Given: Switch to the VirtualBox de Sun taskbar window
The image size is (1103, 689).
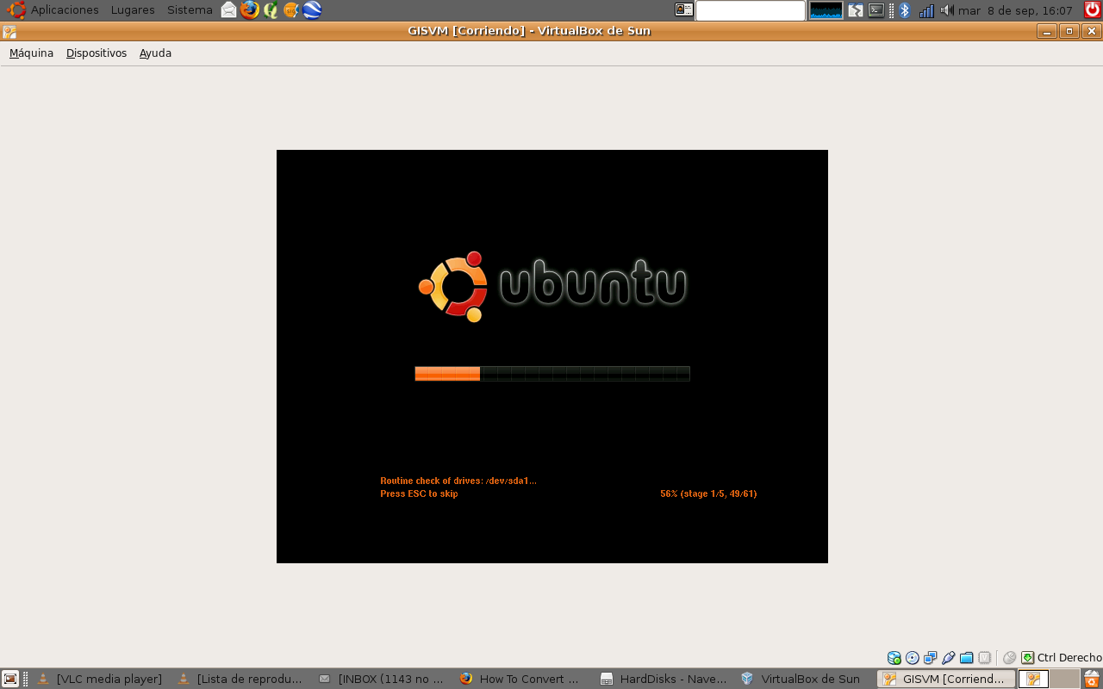Looking at the screenshot, I should (803, 679).
